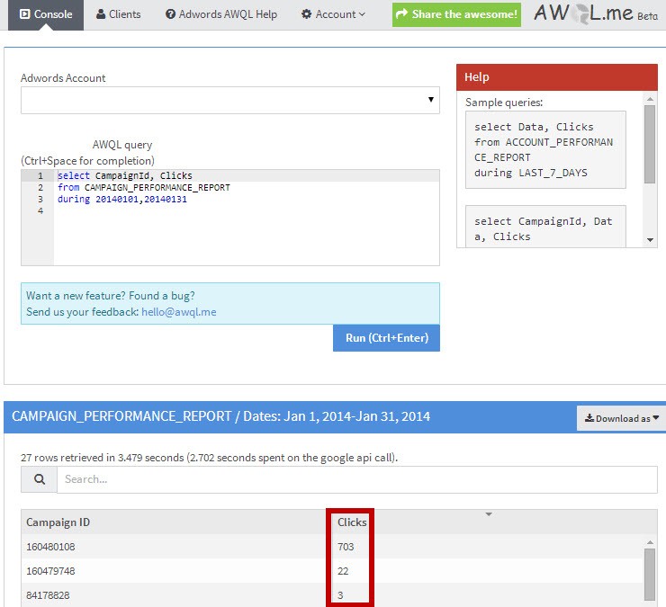Screen dimensions: 666x607
Task: Focus the results Search field
Action: pyautogui.click(x=357, y=479)
